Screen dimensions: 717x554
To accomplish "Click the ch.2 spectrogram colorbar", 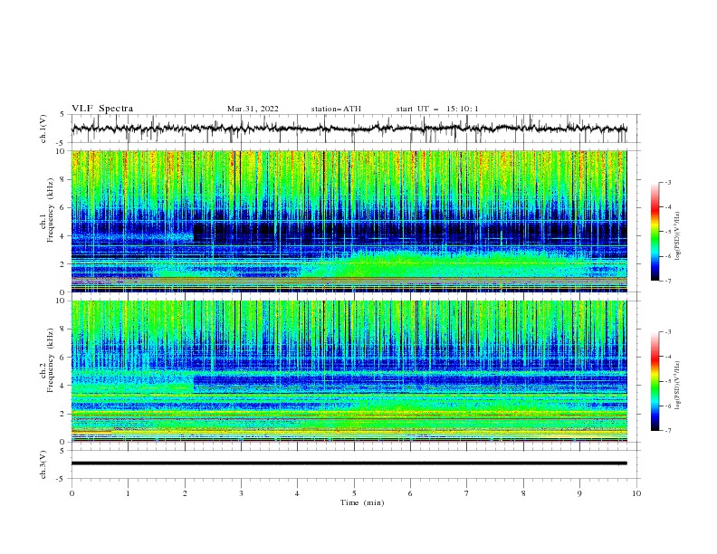I will (655, 381).
